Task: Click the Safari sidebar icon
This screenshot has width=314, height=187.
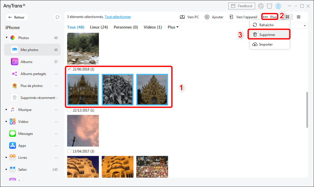Action: click(x=12, y=169)
